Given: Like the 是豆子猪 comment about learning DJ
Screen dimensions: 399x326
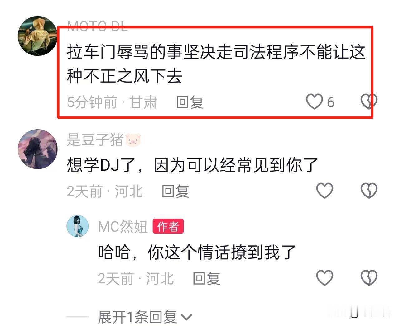Looking at the screenshot, I should point(324,191).
